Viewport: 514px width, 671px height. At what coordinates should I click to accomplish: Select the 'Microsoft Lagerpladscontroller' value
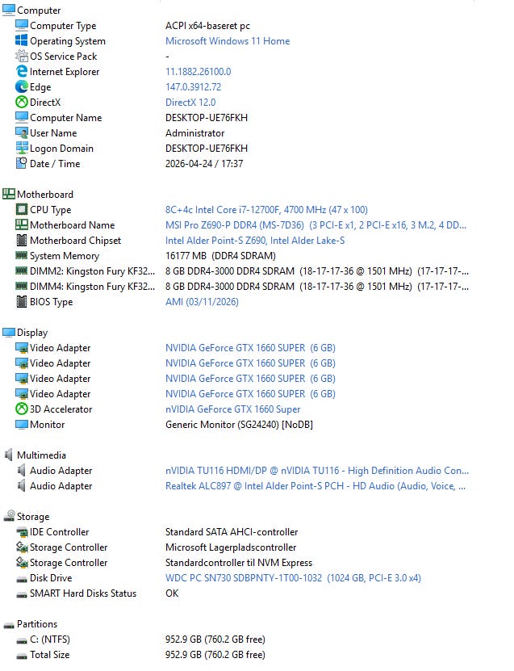point(231,547)
